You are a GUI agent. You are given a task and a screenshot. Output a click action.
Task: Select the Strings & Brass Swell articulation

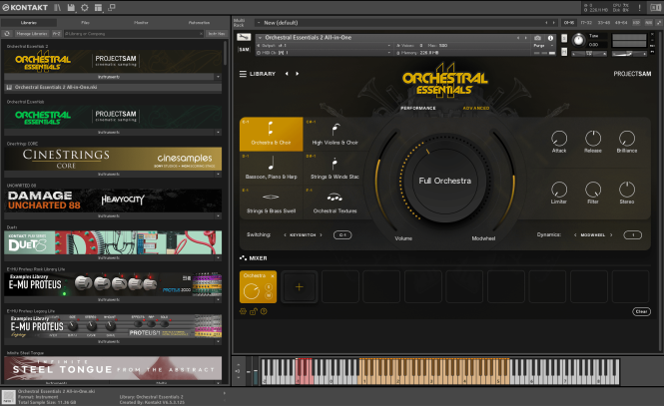271,203
